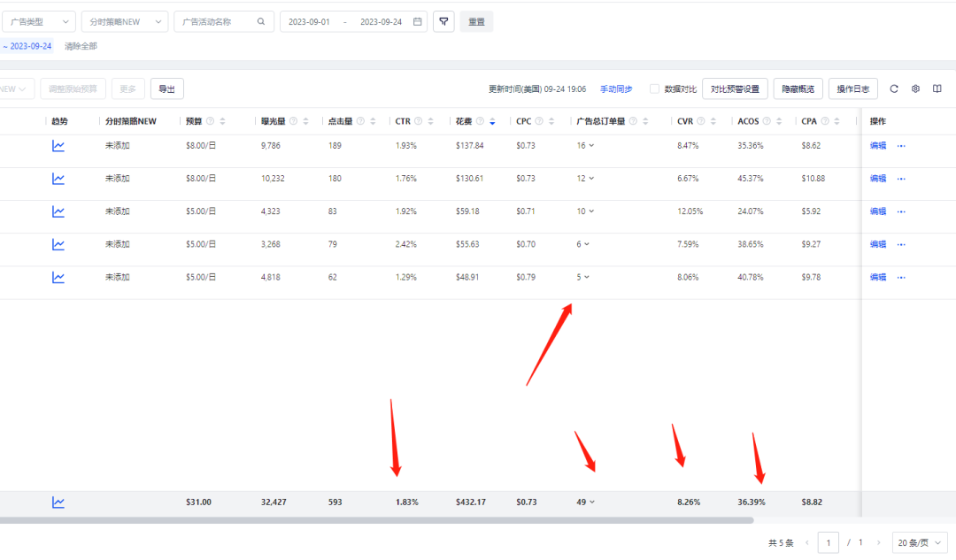Open the 广告类型 dropdown
The image size is (956, 560).
37,22
